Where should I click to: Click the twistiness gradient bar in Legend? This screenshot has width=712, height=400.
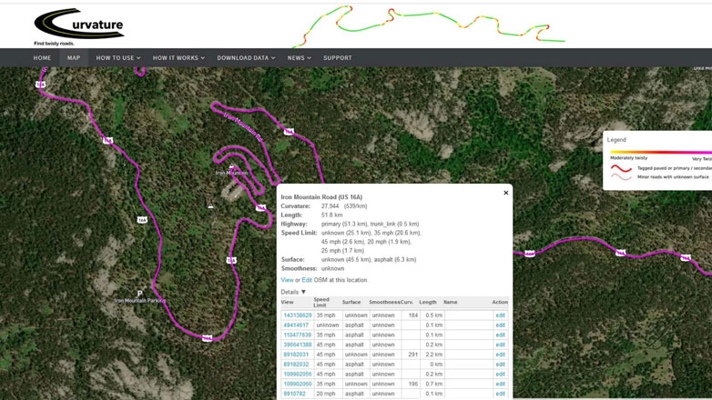[660, 152]
